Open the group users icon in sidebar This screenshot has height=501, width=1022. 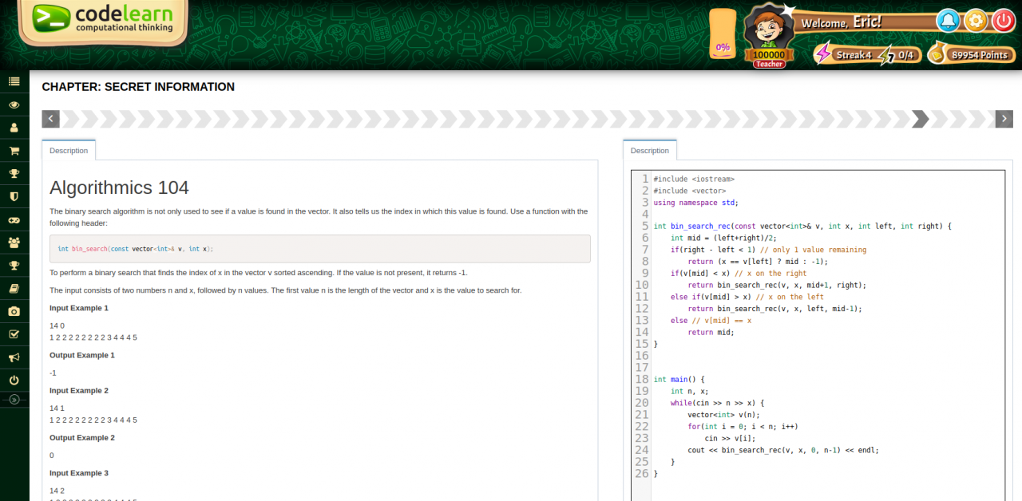[14, 243]
